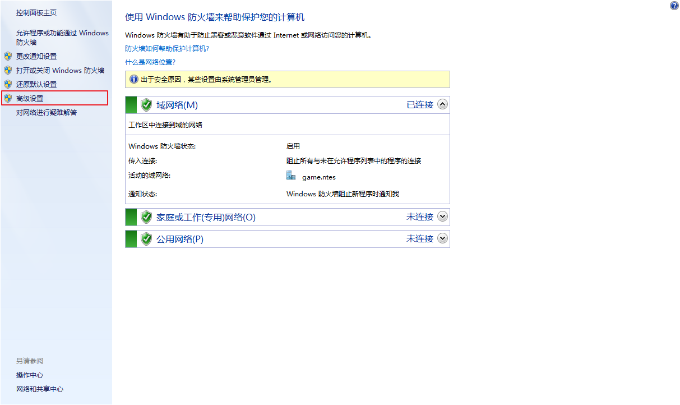Viewport: 680px width, 405px height.
Task: Expand the 家庭或工作(专用)网络 section chevron
Action: (442, 217)
